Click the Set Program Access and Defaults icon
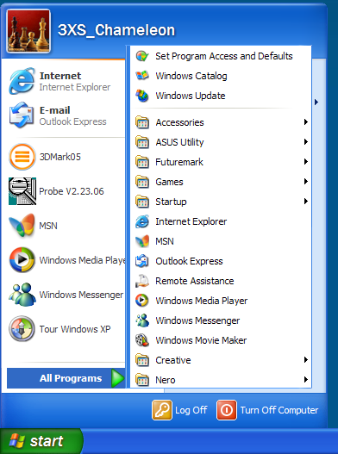This screenshot has width=338, height=454. (142, 56)
